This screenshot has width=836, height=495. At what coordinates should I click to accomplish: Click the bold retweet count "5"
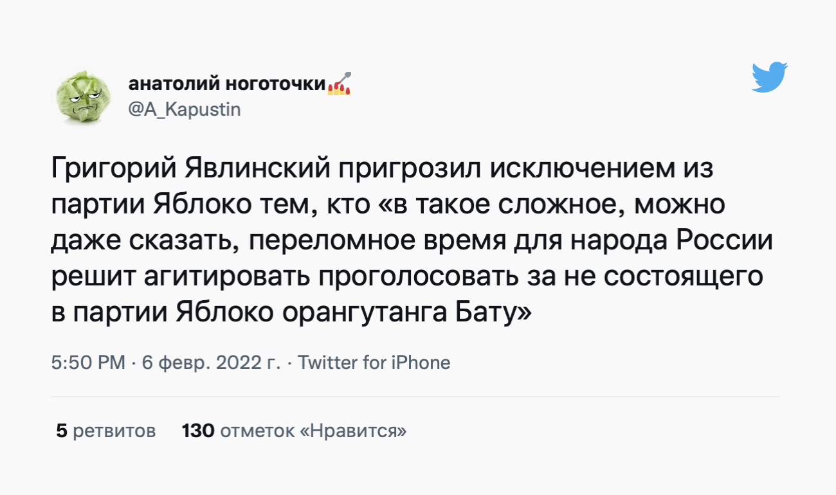pyautogui.click(x=62, y=430)
